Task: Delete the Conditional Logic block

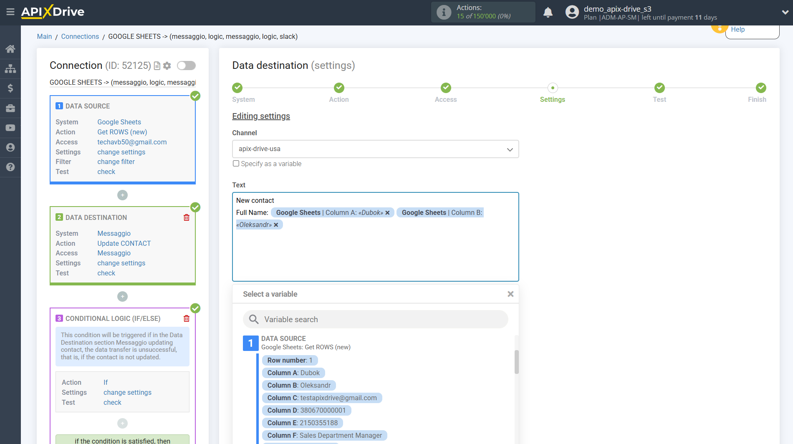Action: click(x=187, y=318)
